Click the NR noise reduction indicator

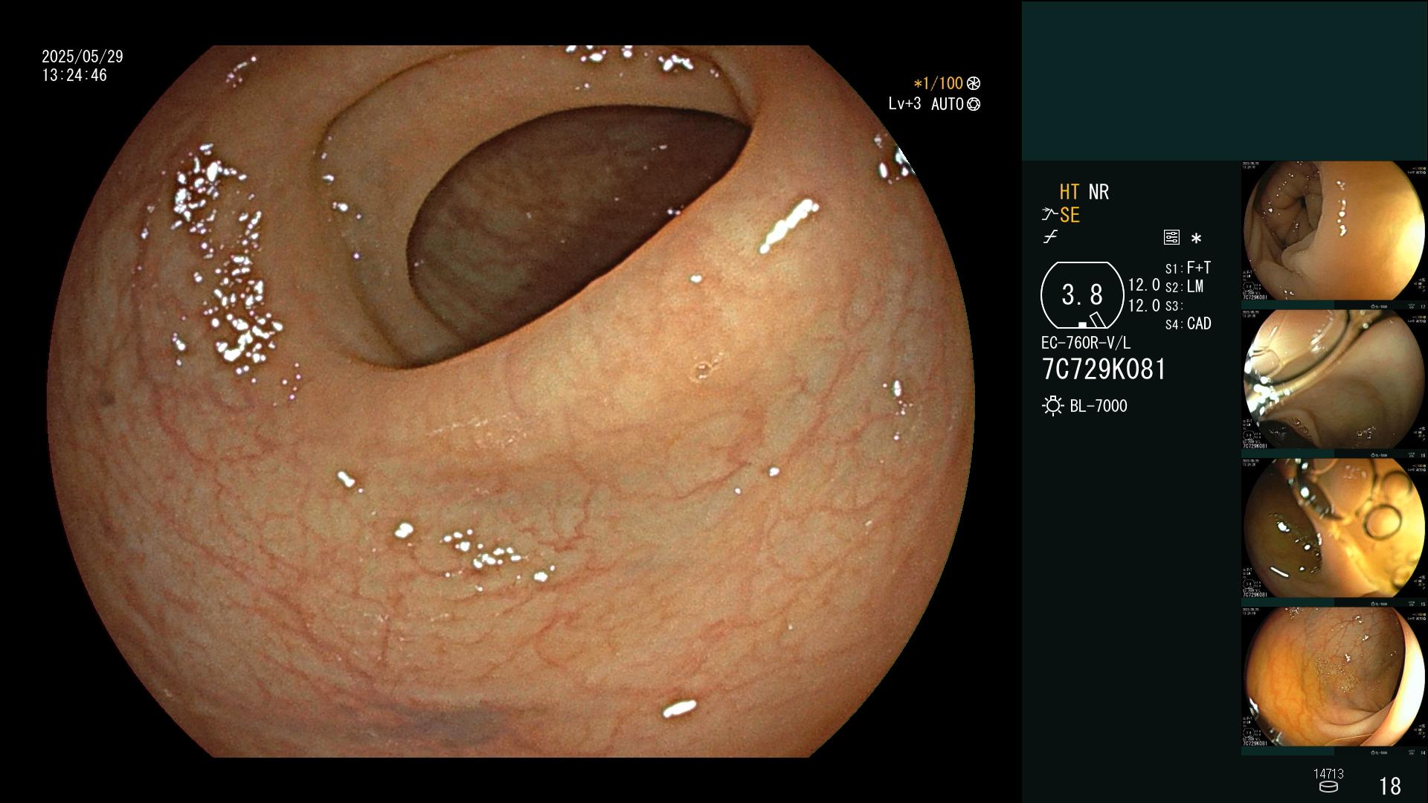(1099, 193)
